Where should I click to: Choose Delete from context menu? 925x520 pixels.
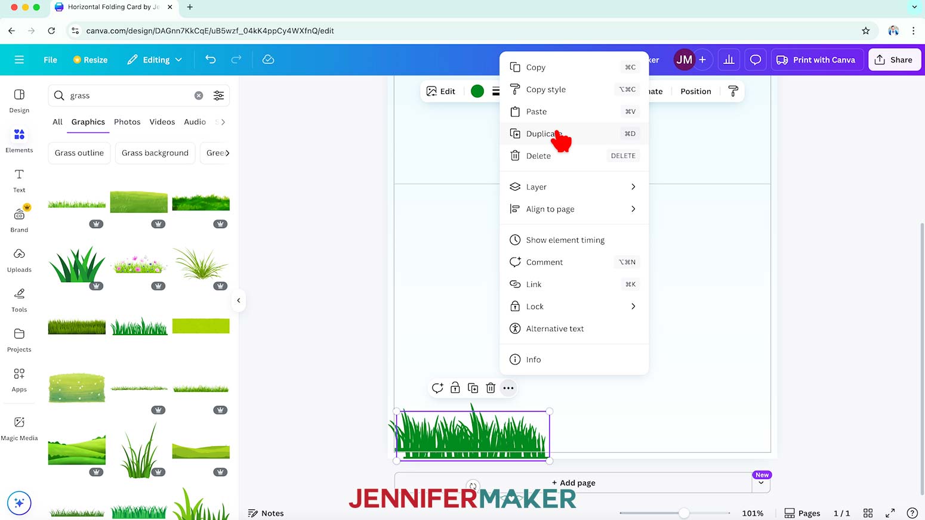pos(574,156)
